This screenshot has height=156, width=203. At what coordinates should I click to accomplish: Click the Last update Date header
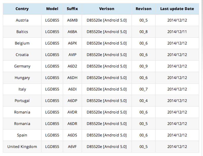(177, 9)
